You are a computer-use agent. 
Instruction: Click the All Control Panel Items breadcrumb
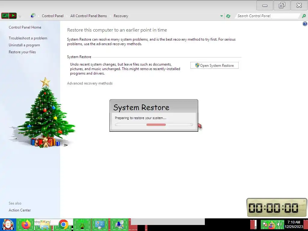[x=89, y=16]
